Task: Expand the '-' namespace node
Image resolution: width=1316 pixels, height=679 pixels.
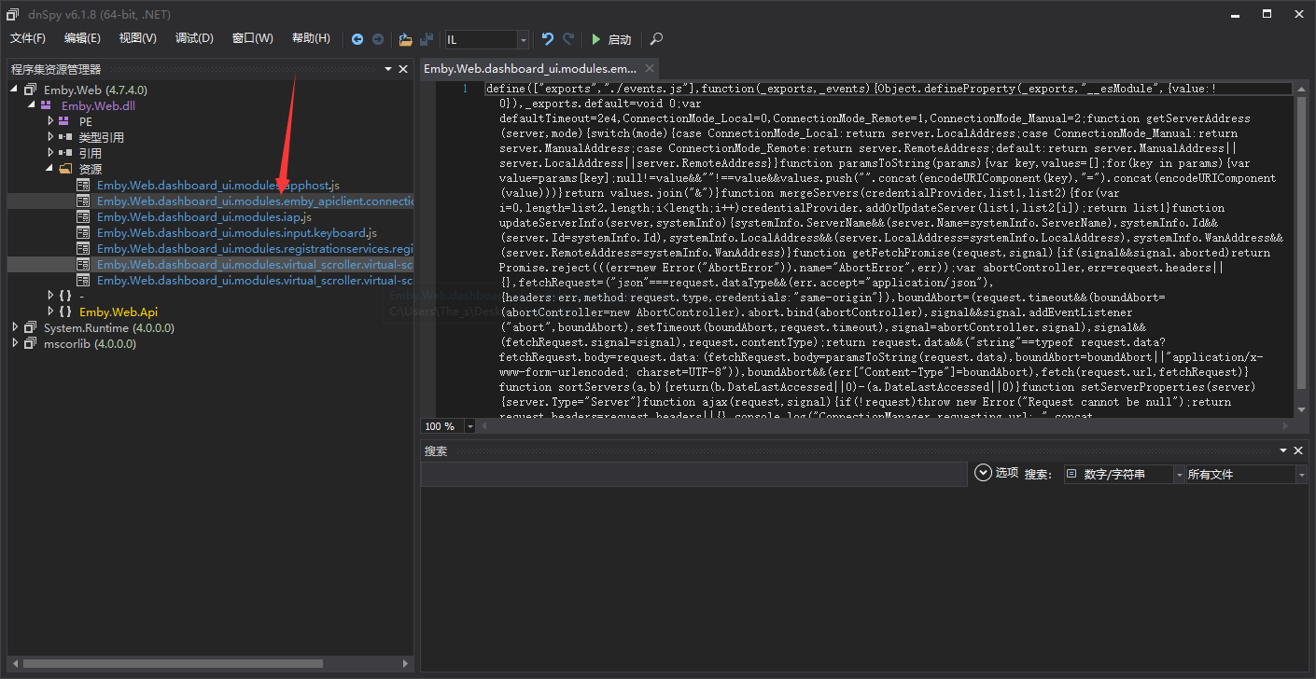Action: click(x=50, y=296)
